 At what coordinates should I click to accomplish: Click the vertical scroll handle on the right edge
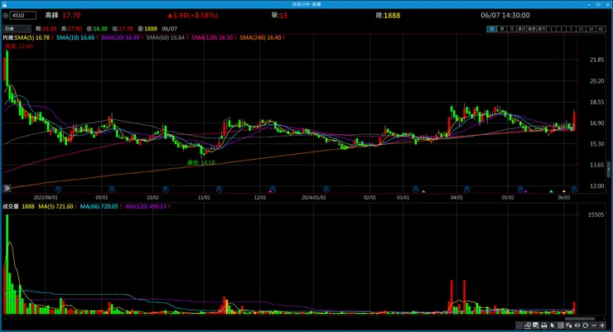[x=609, y=171]
